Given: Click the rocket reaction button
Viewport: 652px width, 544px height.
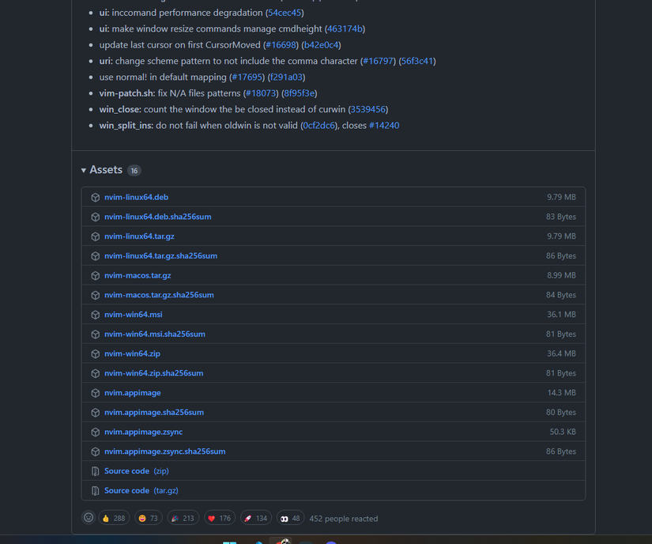Looking at the screenshot, I should 255,518.
